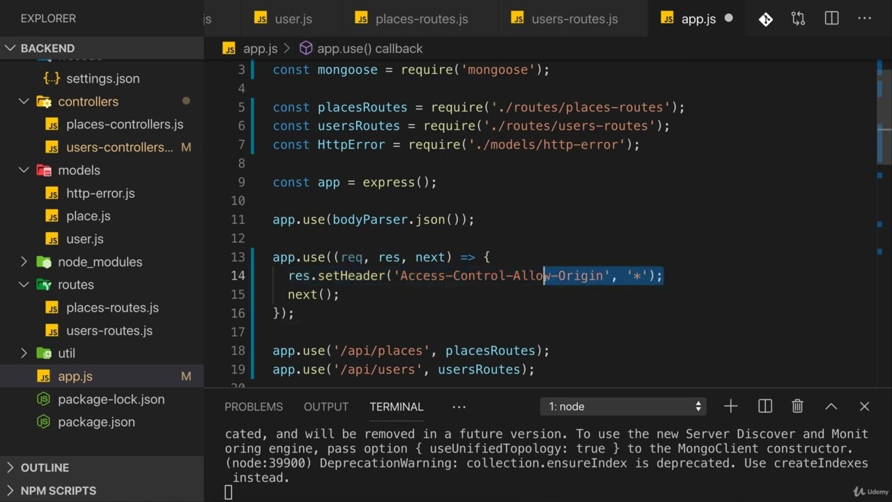
Task: Click the util folder icon
Action: click(x=44, y=353)
